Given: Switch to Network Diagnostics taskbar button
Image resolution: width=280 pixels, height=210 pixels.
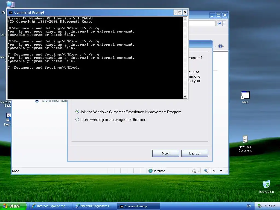Looking at the screenshot, I should point(94,206).
